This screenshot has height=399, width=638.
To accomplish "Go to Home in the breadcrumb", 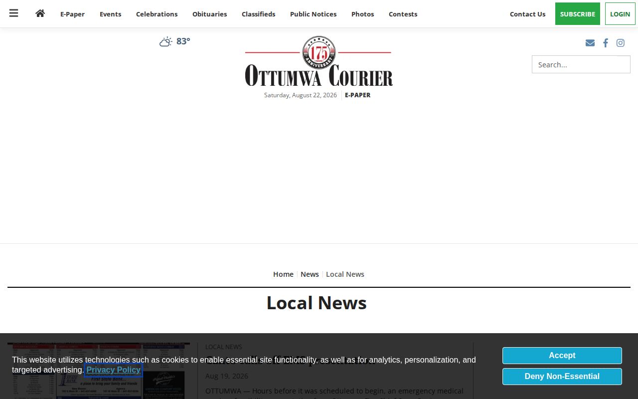I will coord(283,274).
